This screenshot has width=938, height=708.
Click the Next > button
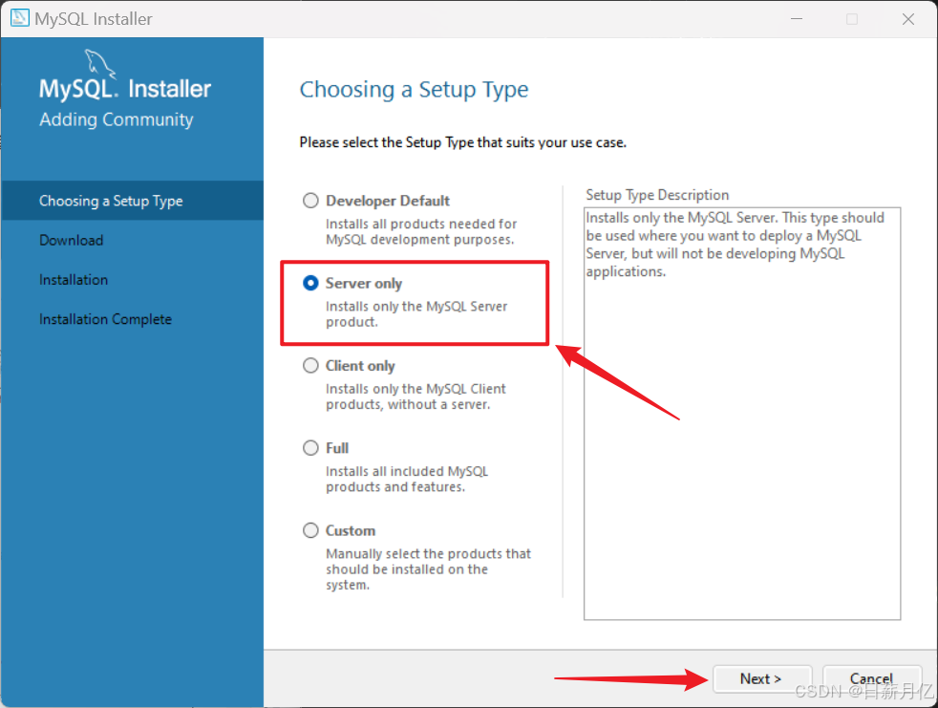tap(761, 678)
